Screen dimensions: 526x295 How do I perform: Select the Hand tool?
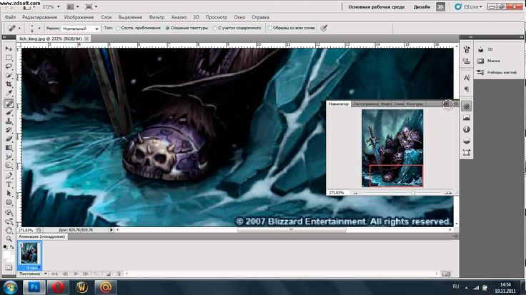click(9, 230)
